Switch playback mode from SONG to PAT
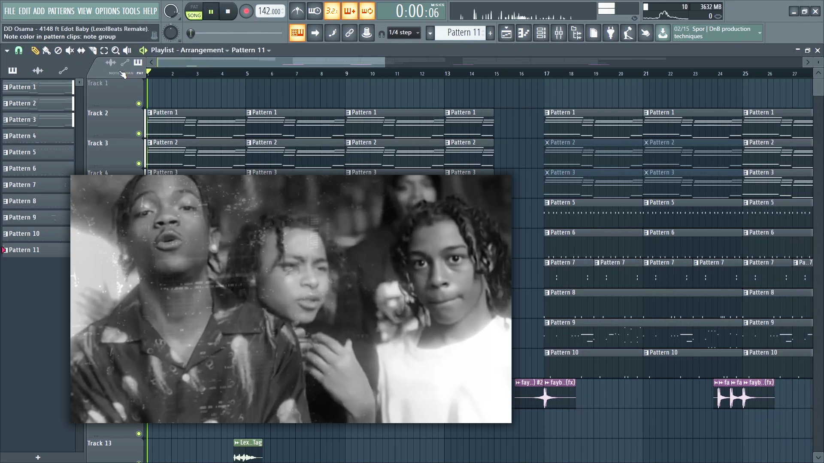The width and height of the screenshot is (824, 463). (x=194, y=8)
